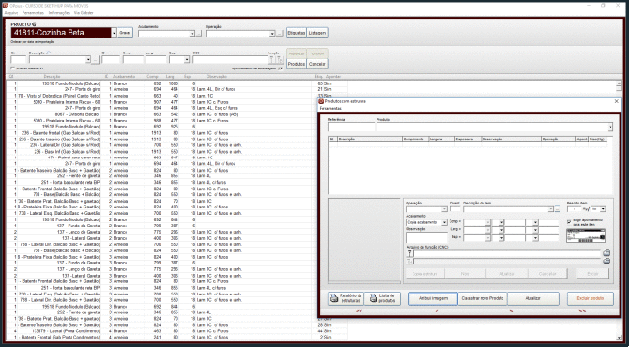The image size is (629, 347).
Task: Open the Informações menu
Action: tap(59, 13)
